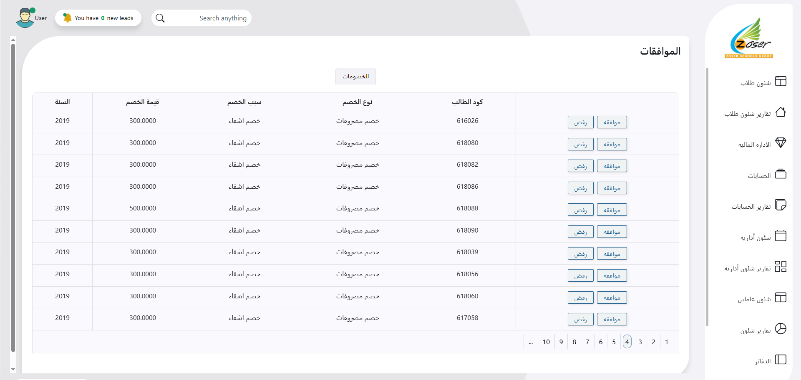801x380 pixels.
Task: Open the Zoser schools logo
Action: (x=749, y=38)
